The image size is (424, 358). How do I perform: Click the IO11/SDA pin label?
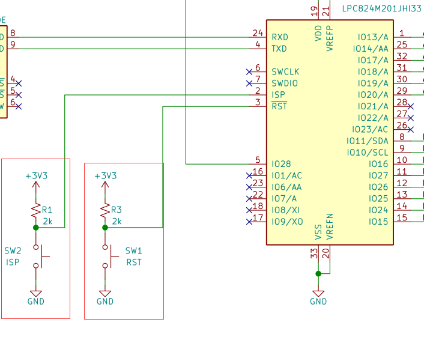point(367,141)
